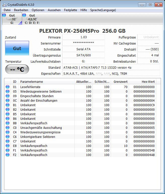Viewport: 165px width, 194px height.
Task: Click blue orb on C: D: E: F: tab
Action: point(24,15)
